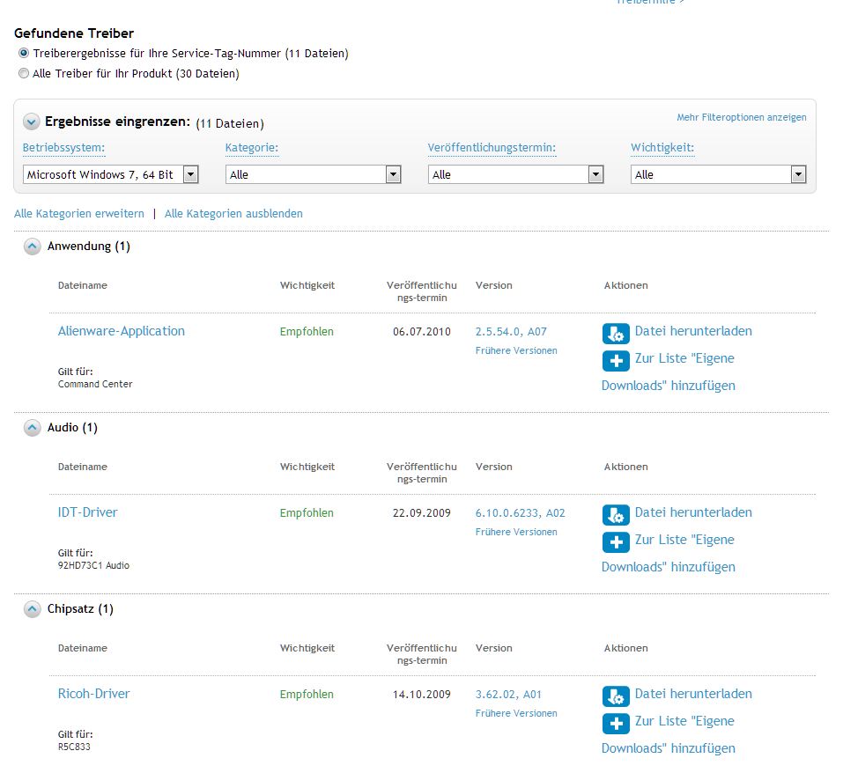Click Alle Kategorien erweitern link
This screenshot has width=843, height=773.
[x=79, y=214]
